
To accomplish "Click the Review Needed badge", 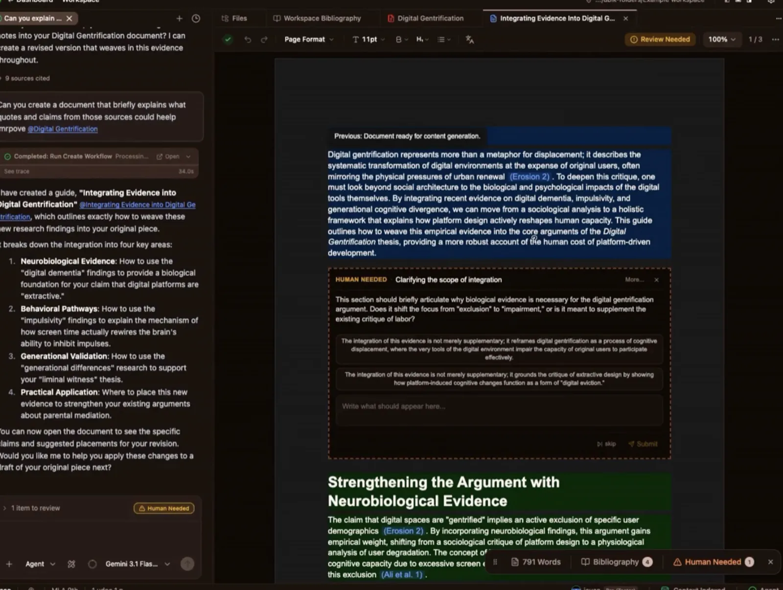I will [660, 40].
